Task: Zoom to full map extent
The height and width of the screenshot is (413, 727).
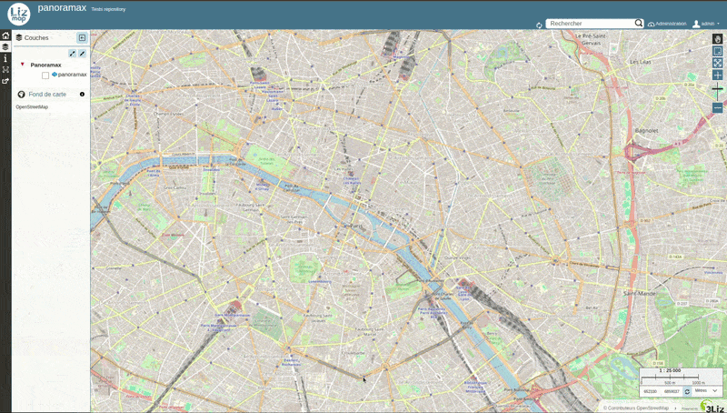Action: pyautogui.click(x=718, y=63)
